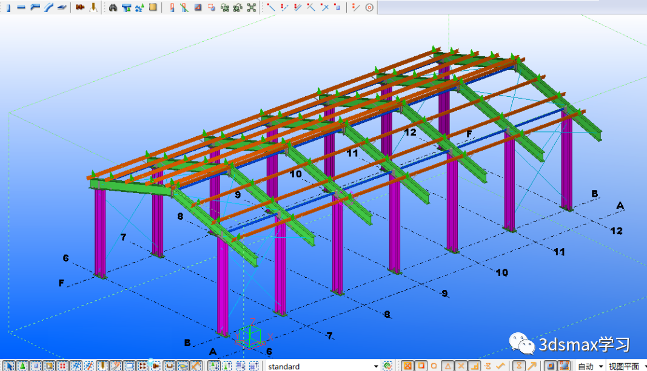Toggle the Select distances switch
Screen dimensions: 647x371
click(x=196, y=366)
